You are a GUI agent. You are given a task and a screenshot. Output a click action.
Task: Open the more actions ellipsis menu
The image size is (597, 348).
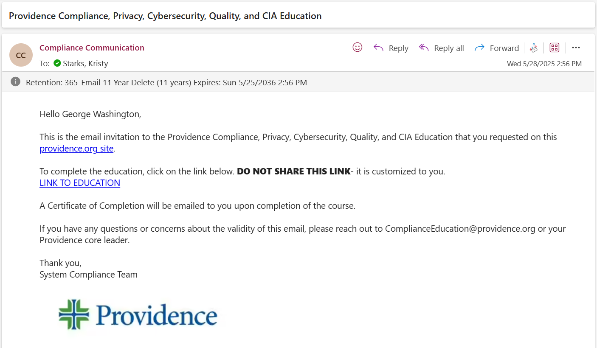pyautogui.click(x=576, y=48)
